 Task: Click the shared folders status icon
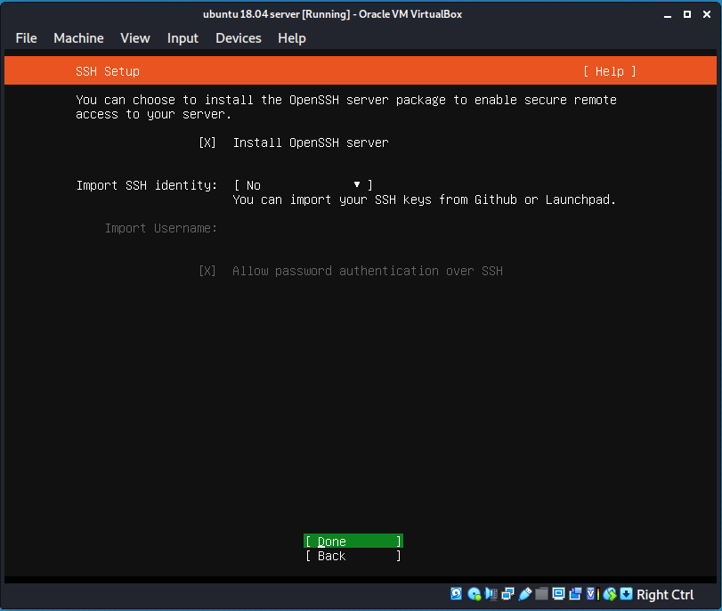point(541,593)
